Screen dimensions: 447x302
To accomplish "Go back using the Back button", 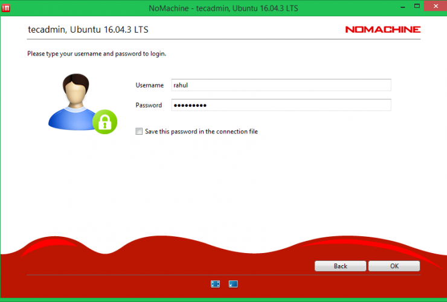I will click(x=340, y=266).
